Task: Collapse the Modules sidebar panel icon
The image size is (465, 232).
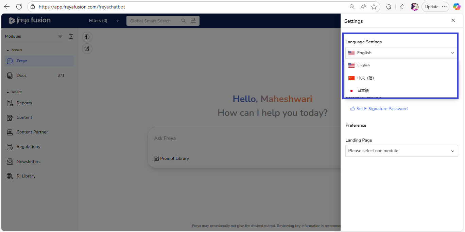Action: 71,36
